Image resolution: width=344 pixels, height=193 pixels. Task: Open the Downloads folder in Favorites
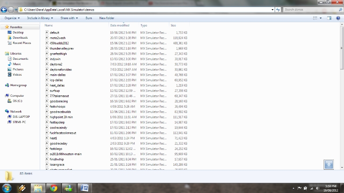[x=20, y=38]
